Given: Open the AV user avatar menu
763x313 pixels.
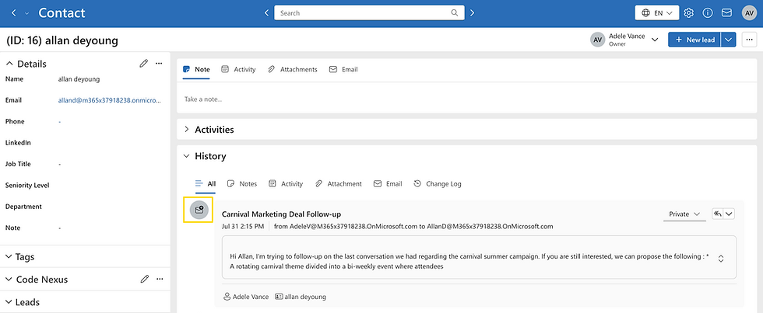Looking at the screenshot, I should [x=749, y=13].
